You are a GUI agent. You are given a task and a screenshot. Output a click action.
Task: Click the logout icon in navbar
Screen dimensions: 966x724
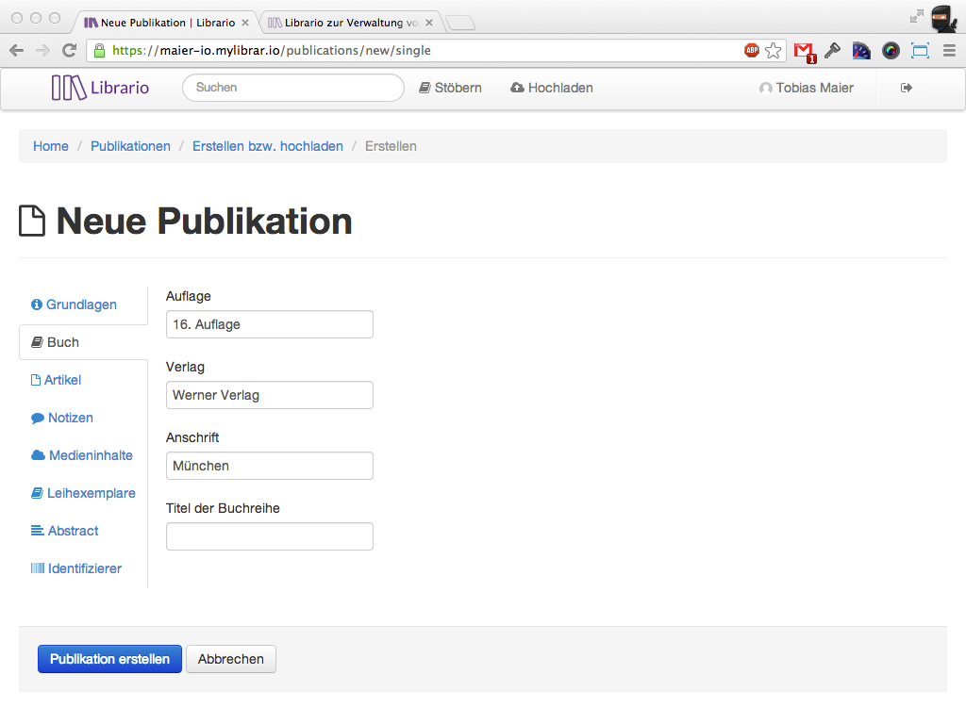pyautogui.click(x=907, y=88)
